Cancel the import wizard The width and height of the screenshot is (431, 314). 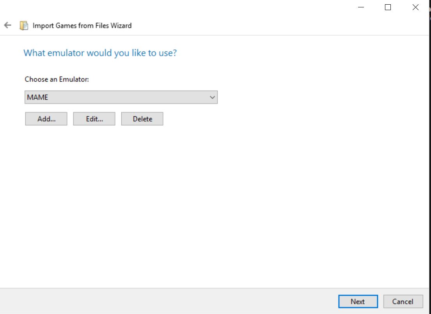(403, 302)
